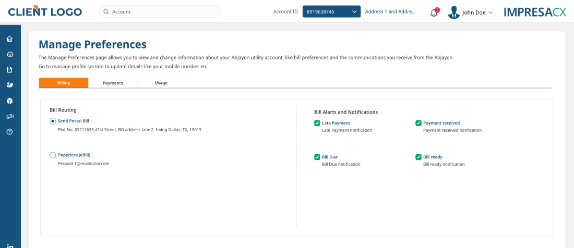Click the Payment received notification description
574x248 pixels.
point(452,130)
